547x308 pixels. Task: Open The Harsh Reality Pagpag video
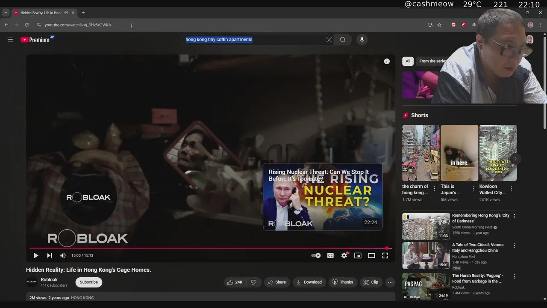click(477, 278)
